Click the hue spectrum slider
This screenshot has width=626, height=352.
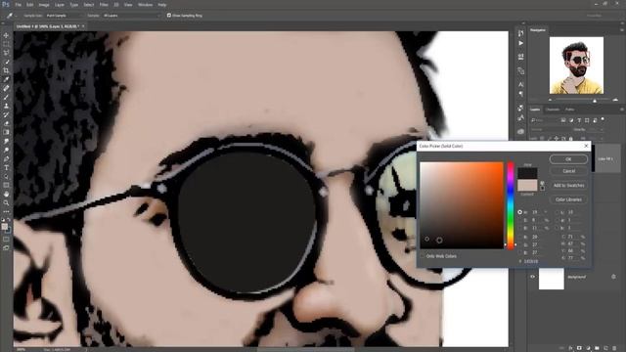511,205
